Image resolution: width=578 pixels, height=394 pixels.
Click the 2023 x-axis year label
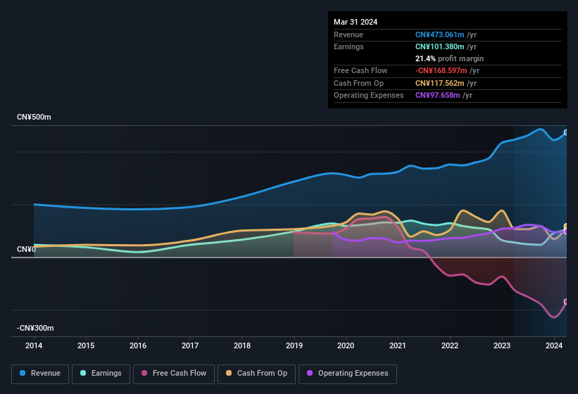(x=502, y=345)
